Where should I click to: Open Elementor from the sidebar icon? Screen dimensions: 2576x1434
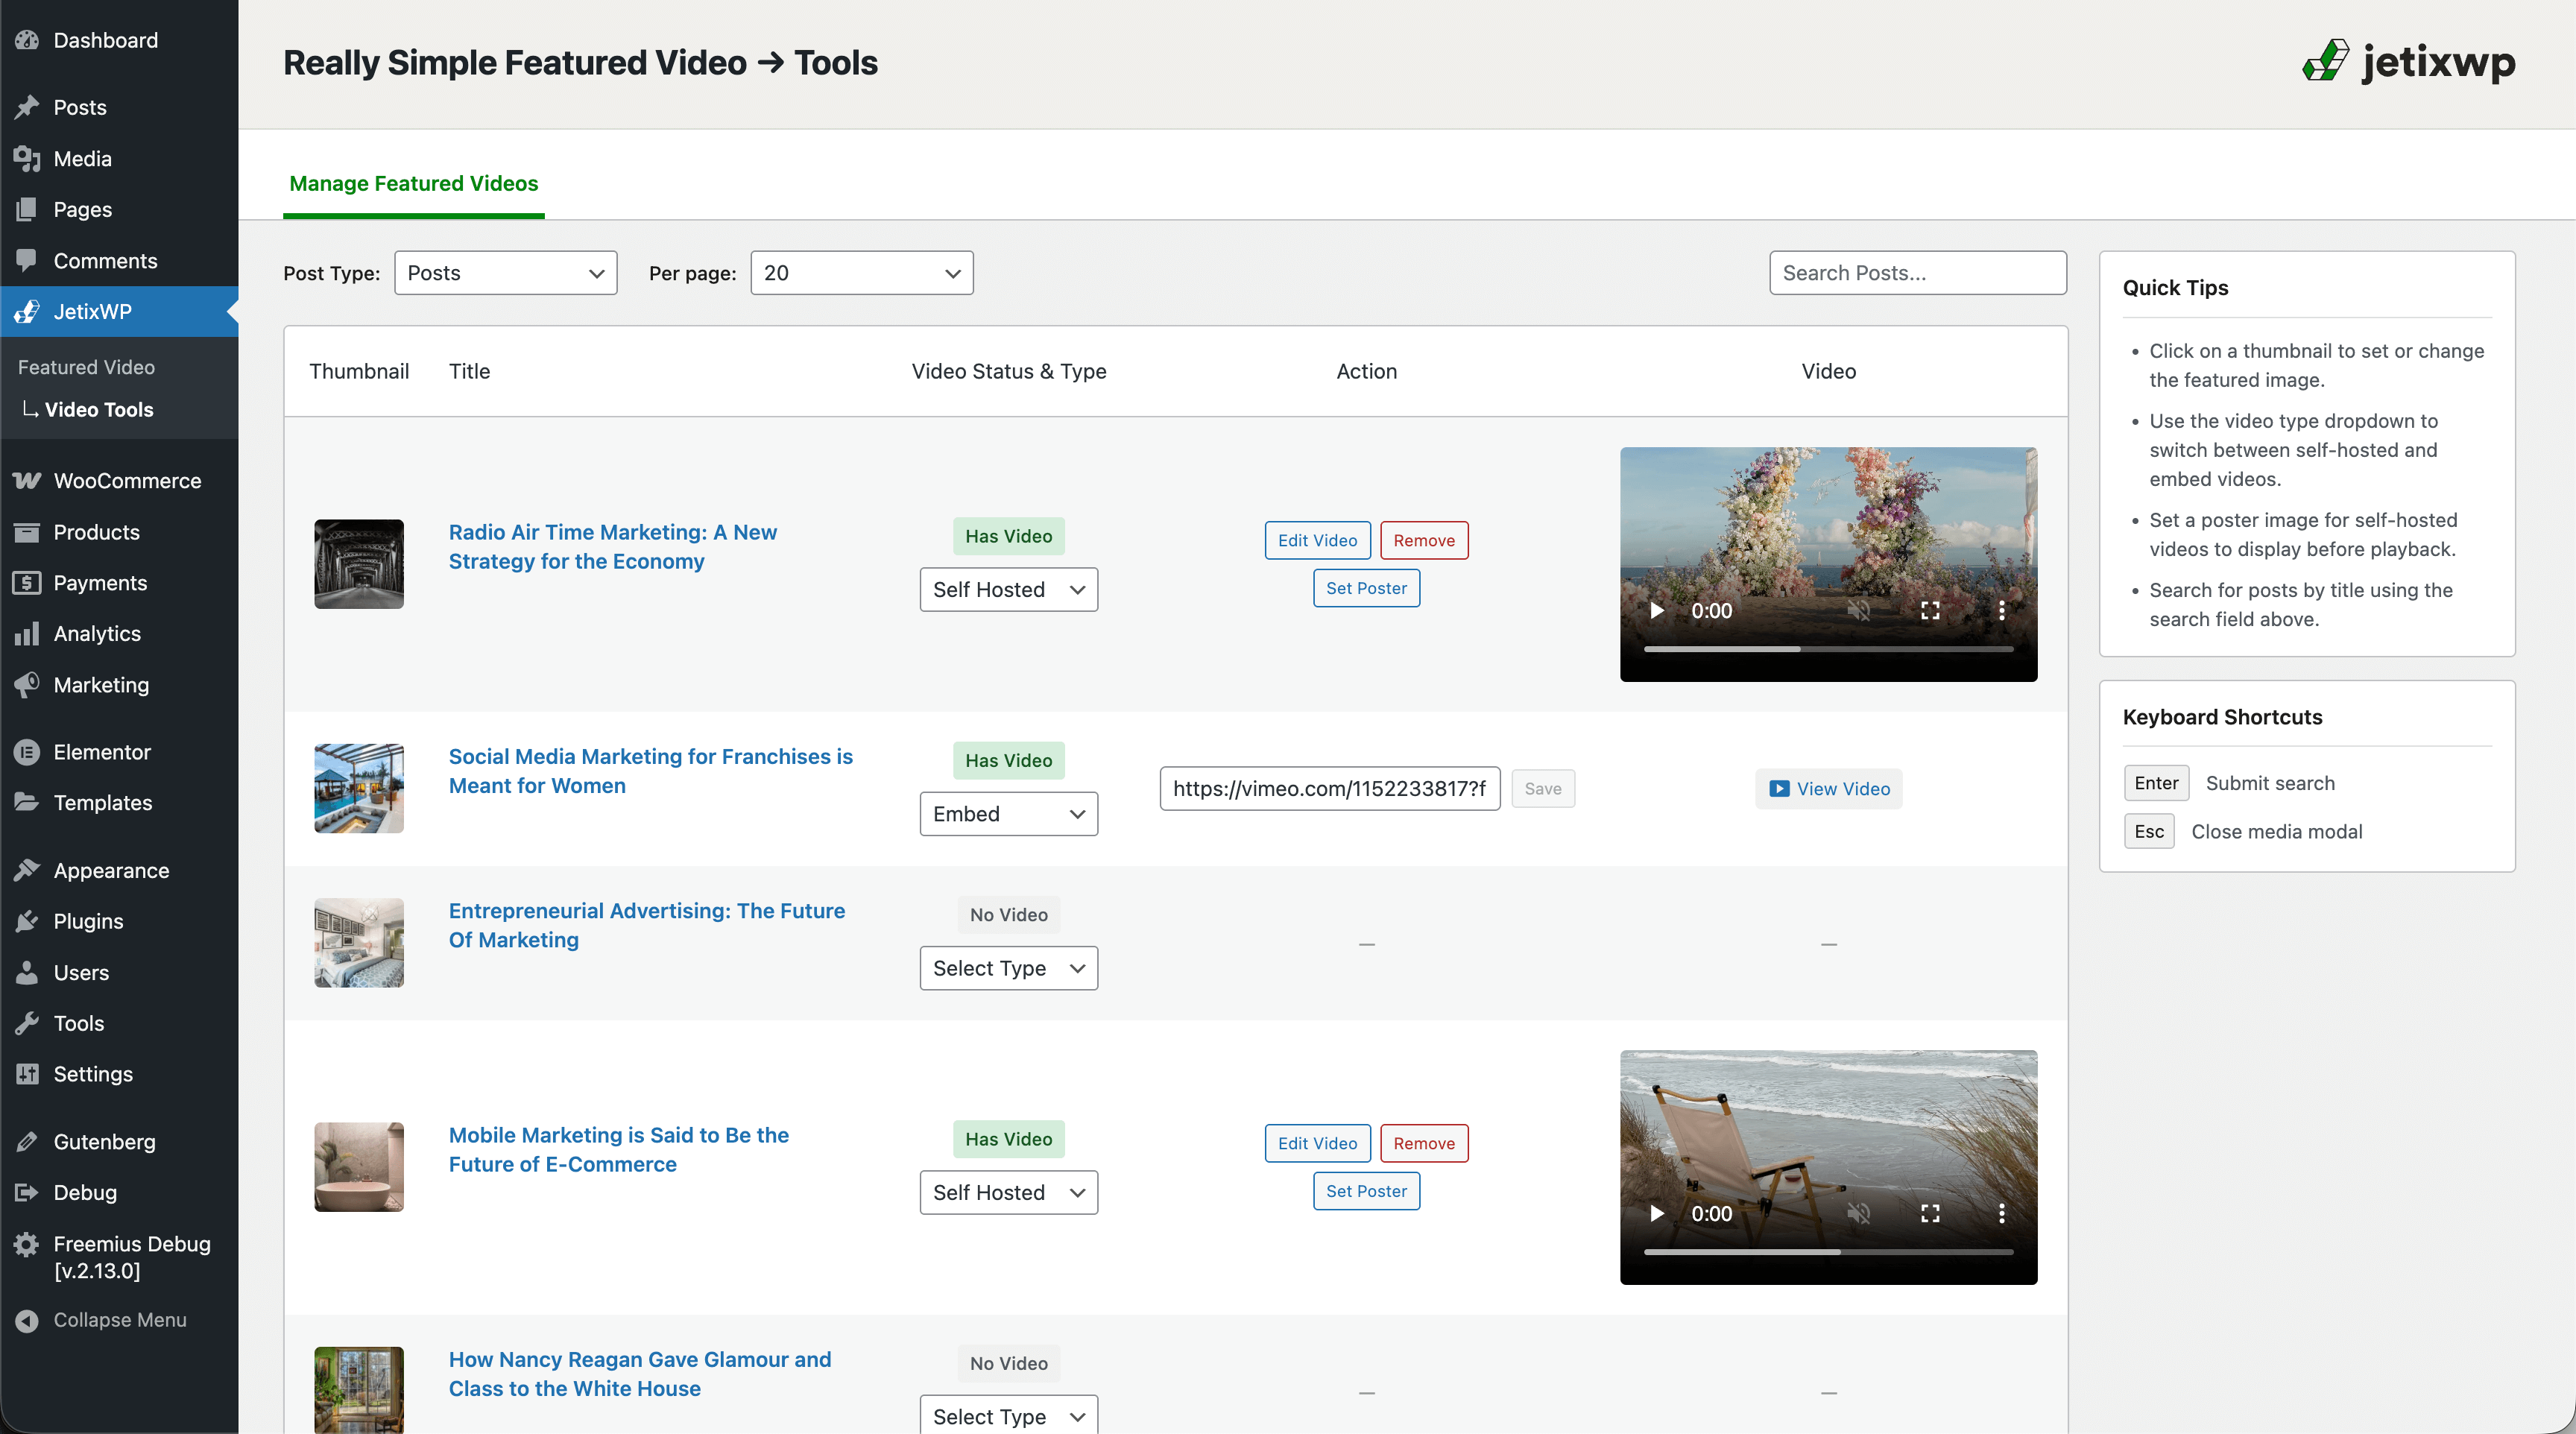(25, 752)
